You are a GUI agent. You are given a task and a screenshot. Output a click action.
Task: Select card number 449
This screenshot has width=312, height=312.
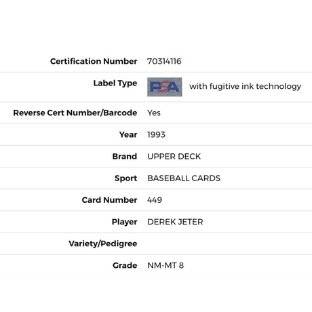(x=155, y=200)
